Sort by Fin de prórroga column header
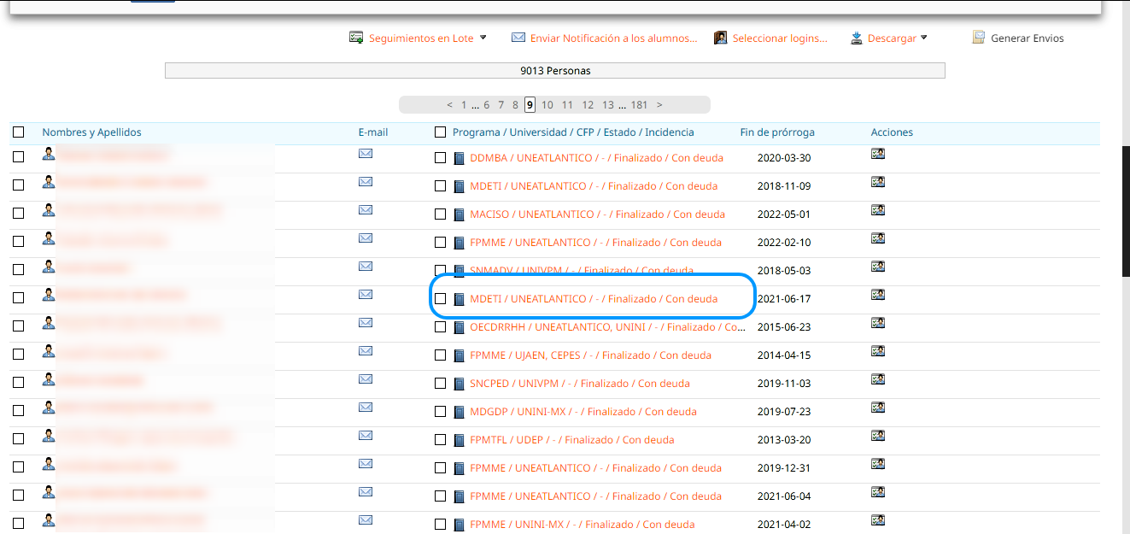The height and width of the screenshot is (534, 1130). [776, 132]
